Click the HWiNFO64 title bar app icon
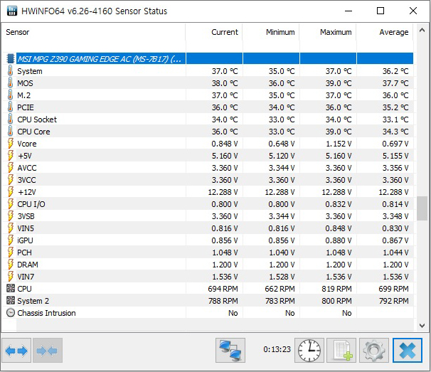The width and height of the screenshot is (431, 372). [12, 11]
